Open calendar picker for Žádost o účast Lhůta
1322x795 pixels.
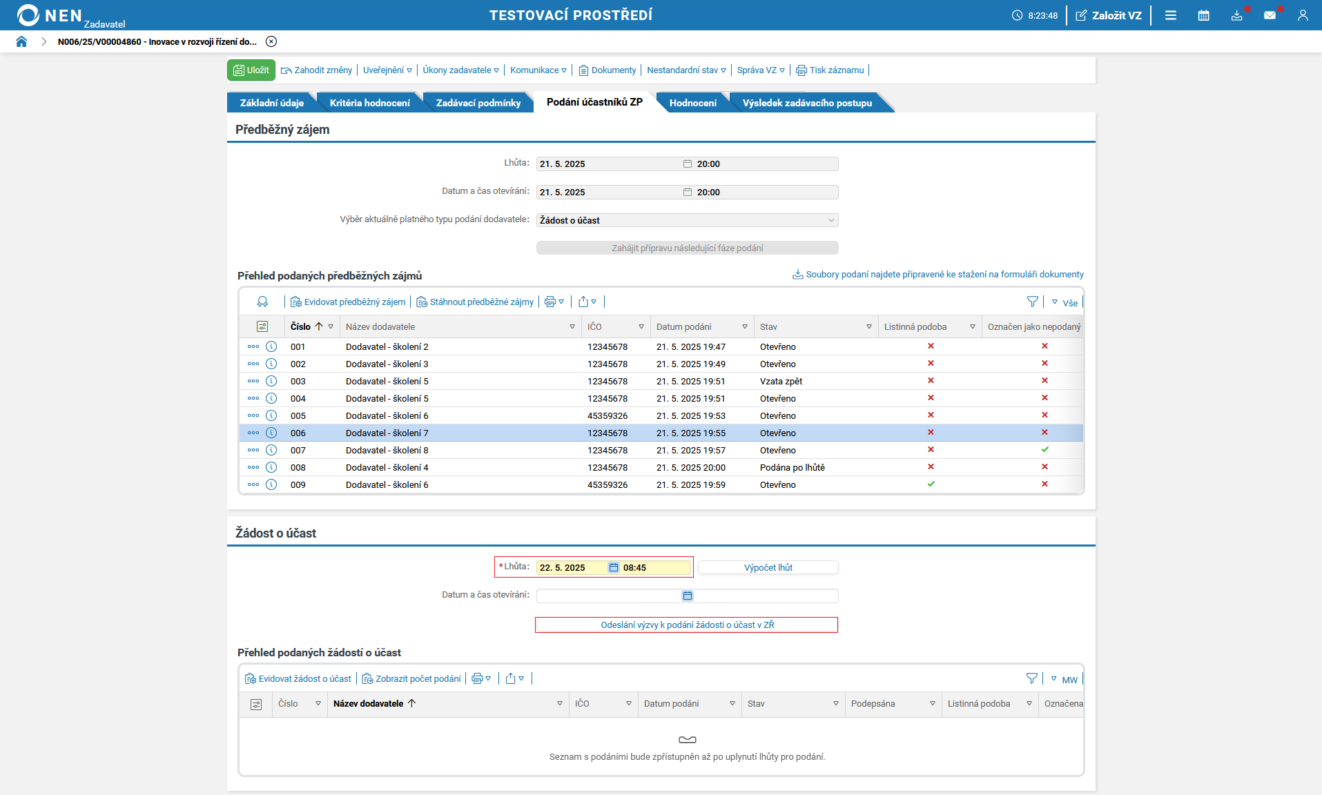tap(614, 567)
